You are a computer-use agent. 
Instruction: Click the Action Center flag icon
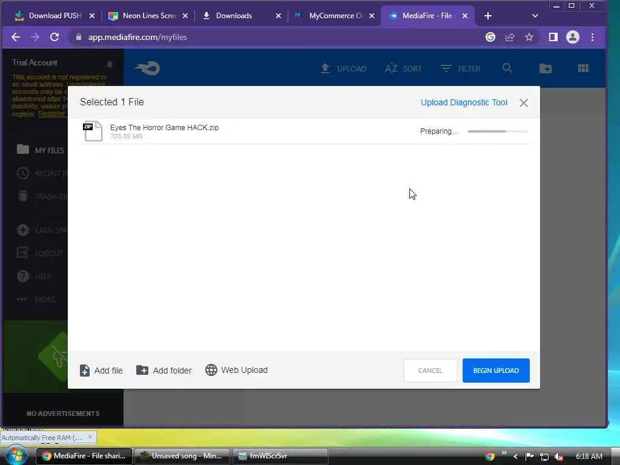click(x=529, y=457)
